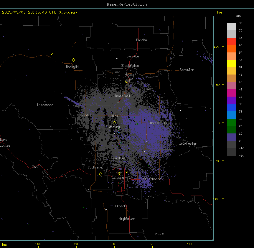Click the Sylvan label
Screen dimensions: 254x248
pyautogui.click(x=115, y=72)
